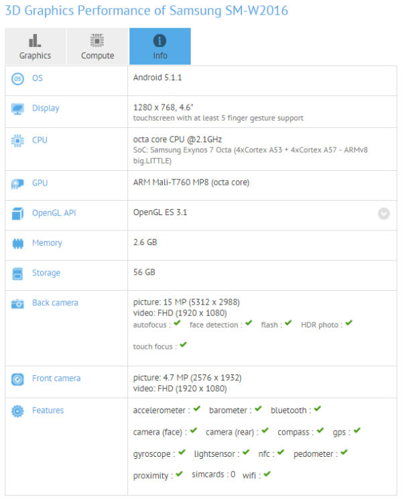Click the 1280 x 768, 4.6" display value
Image resolution: width=402 pixels, height=499 pixels.
point(163,108)
